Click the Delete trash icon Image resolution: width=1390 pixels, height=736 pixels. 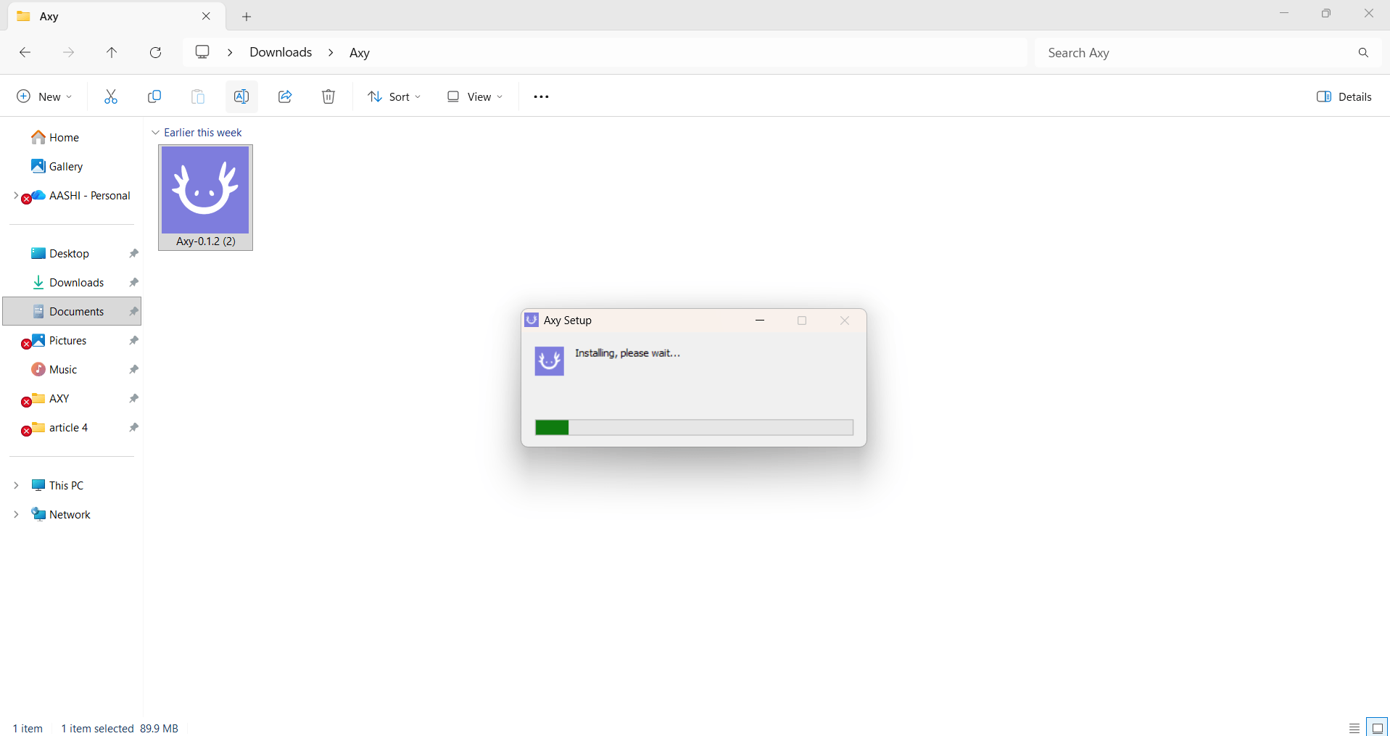click(328, 96)
